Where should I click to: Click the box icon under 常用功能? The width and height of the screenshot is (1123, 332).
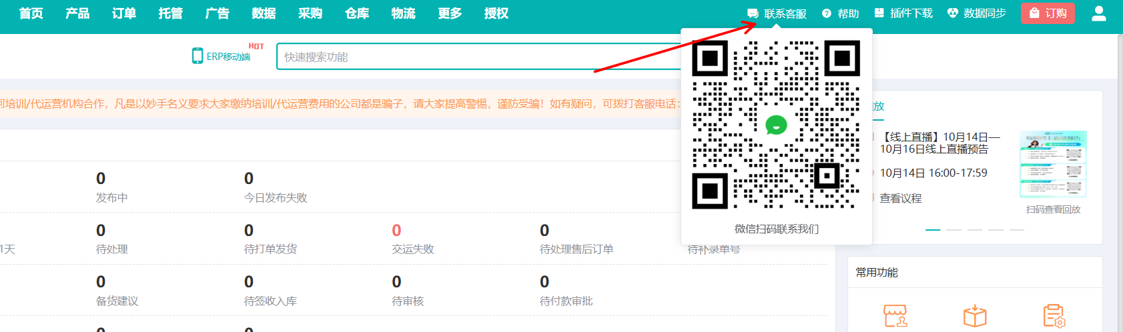(x=975, y=316)
